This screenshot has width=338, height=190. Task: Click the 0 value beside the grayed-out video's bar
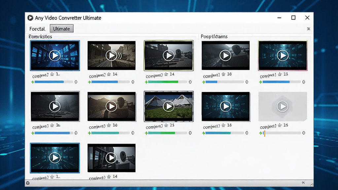(304, 133)
